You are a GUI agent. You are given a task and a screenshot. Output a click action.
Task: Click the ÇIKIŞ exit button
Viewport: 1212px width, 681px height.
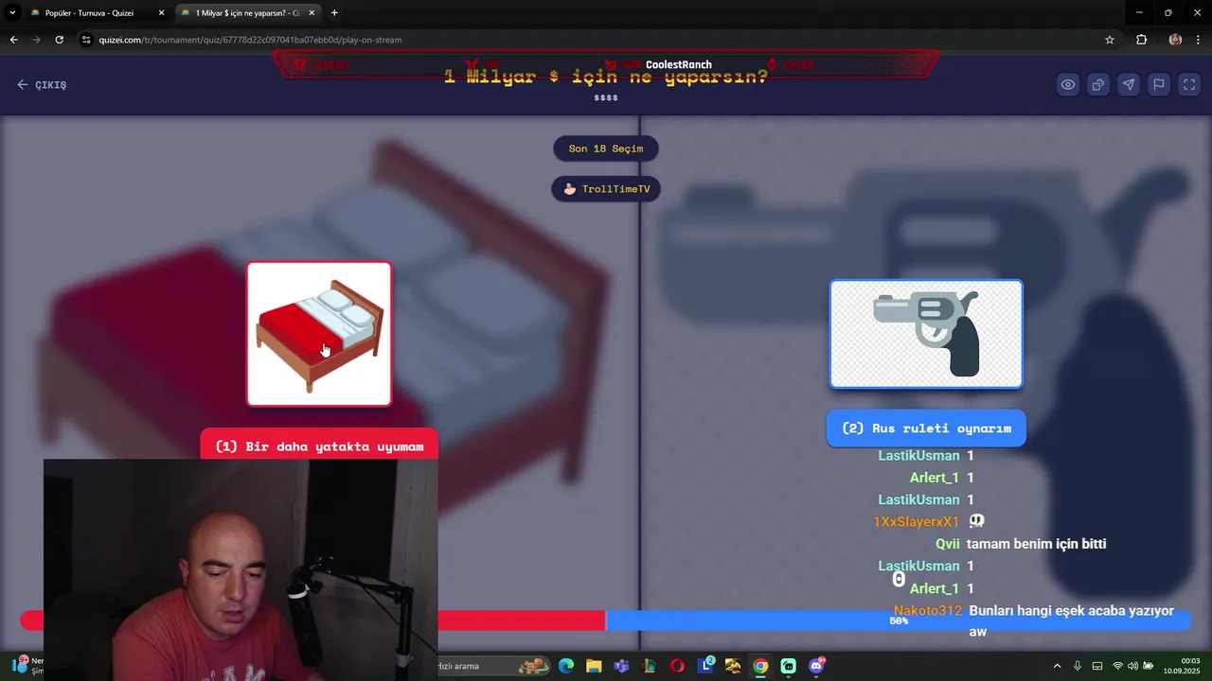point(42,84)
